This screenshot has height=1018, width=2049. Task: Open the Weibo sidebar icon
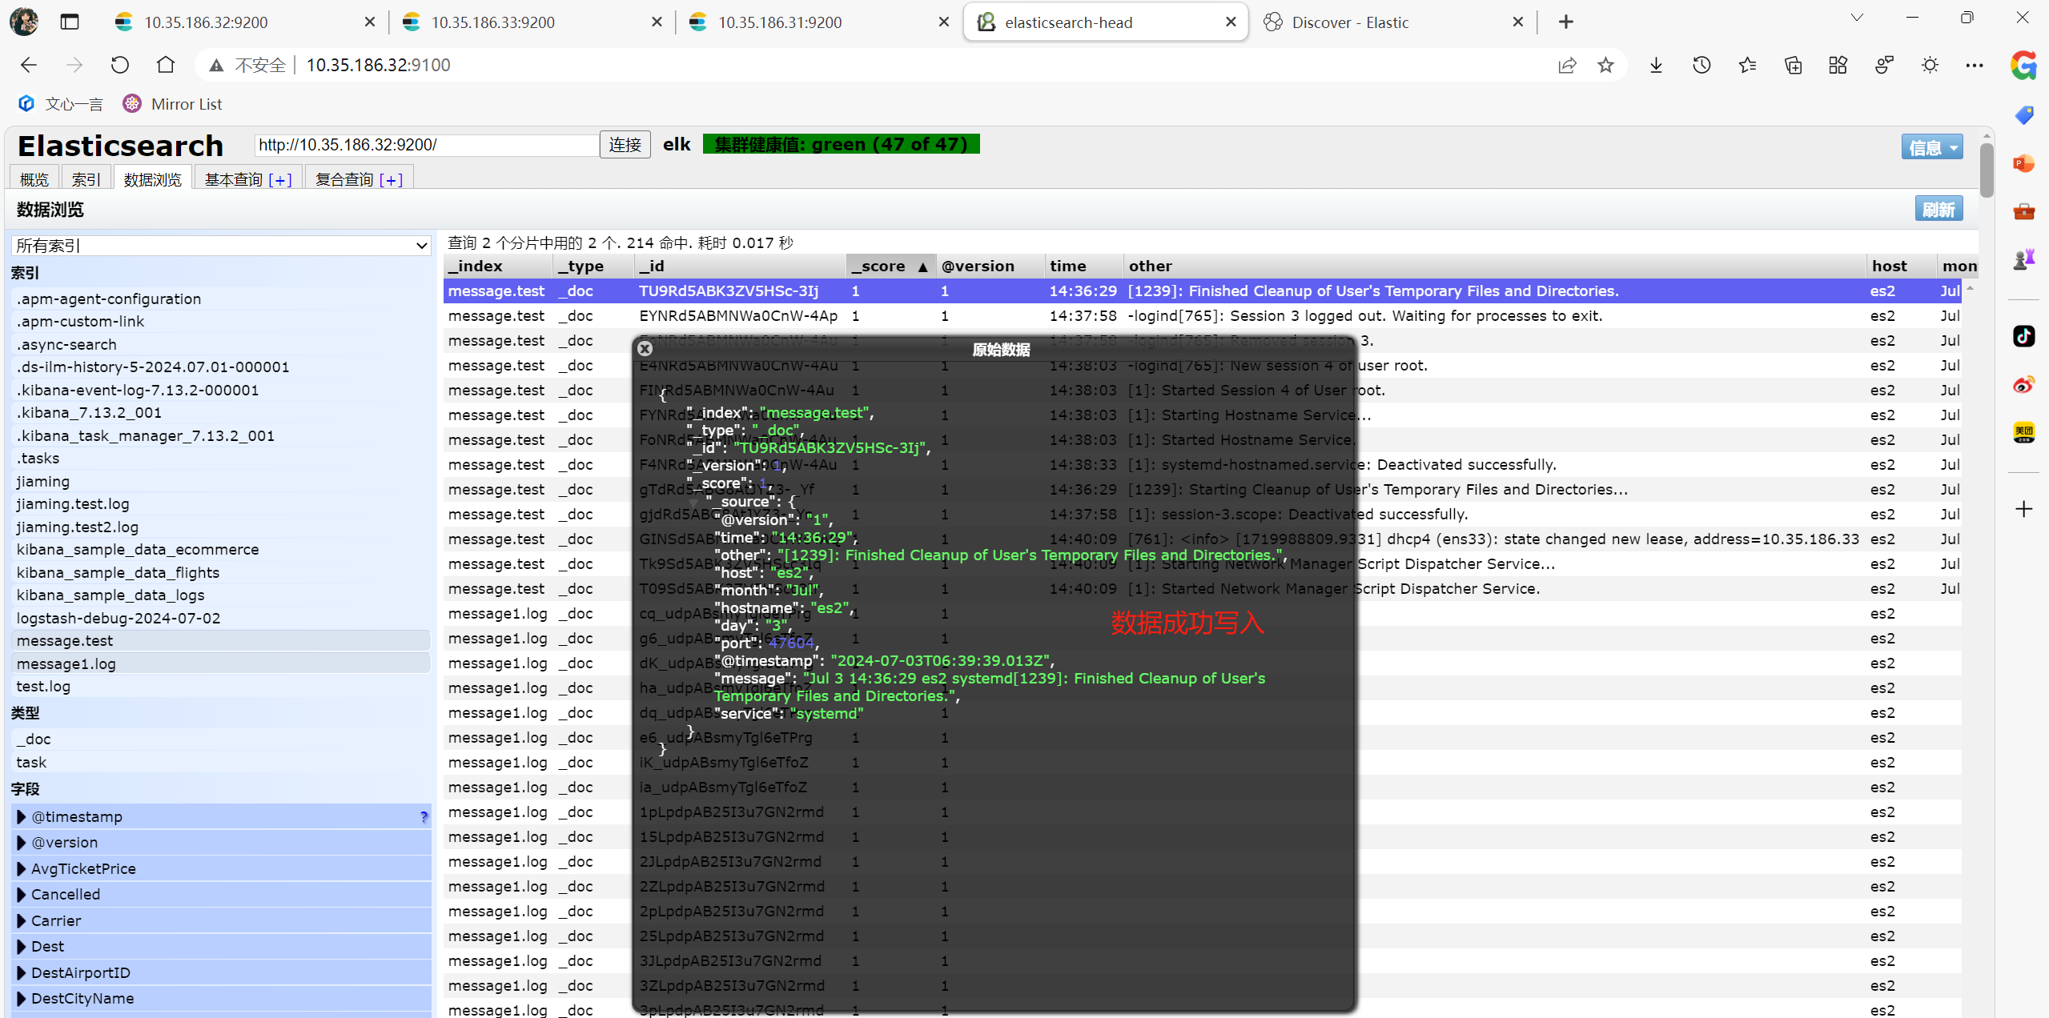tap(2023, 384)
